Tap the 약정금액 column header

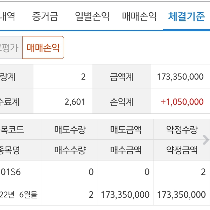[182, 150]
